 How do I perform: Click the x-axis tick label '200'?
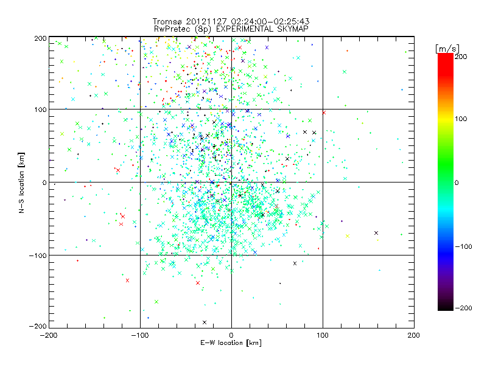(414, 335)
